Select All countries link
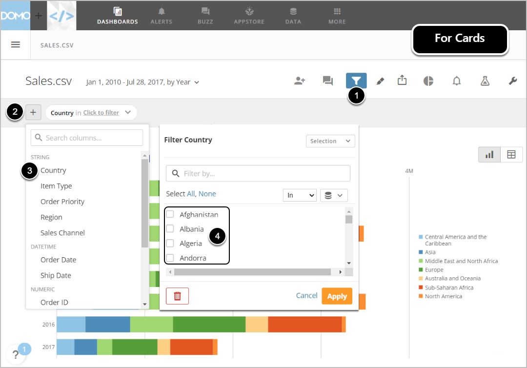This screenshot has width=527, height=368. pyautogui.click(x=191, y=194)
